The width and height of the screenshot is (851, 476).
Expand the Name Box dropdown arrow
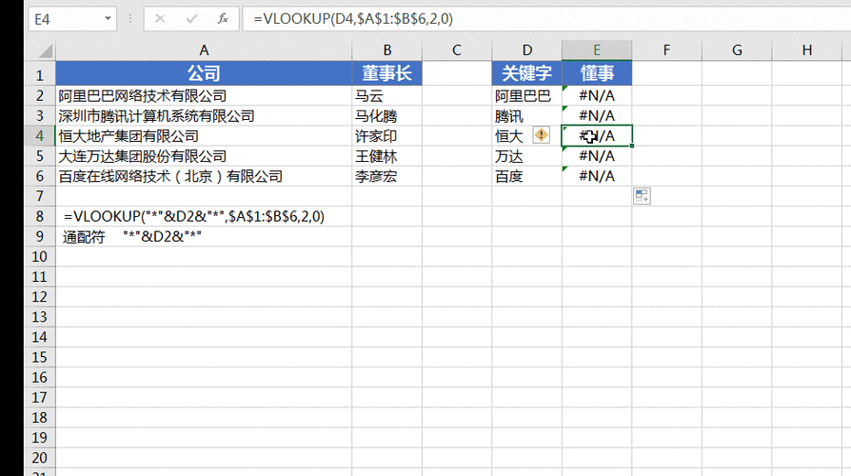[108, 19]
